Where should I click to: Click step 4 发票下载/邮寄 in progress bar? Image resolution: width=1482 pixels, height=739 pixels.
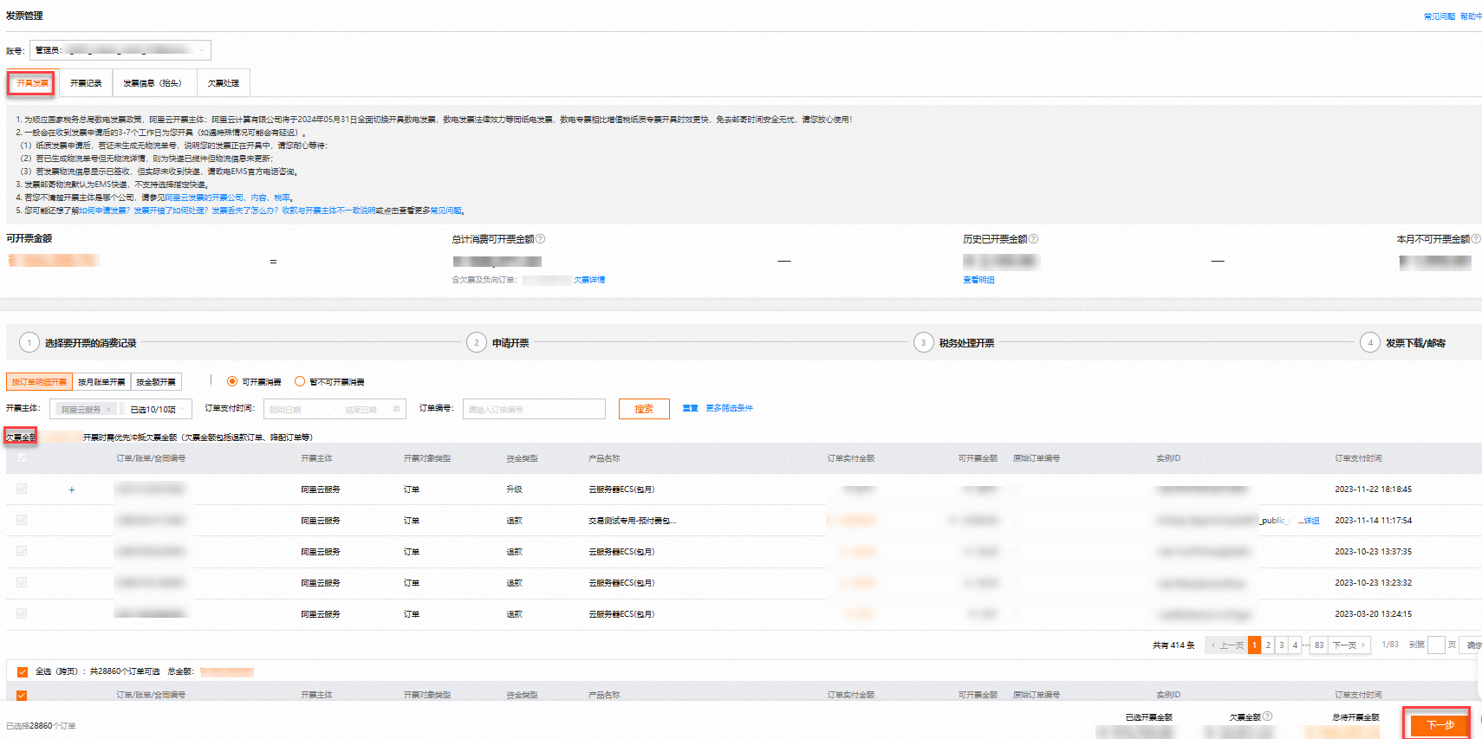tap(1403, 343)
